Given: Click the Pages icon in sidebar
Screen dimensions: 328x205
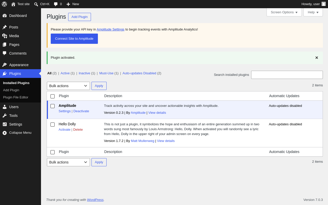Looking at the screenshot, I should tap(5, 45).
